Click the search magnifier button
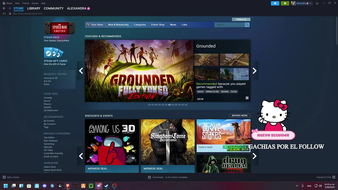Screen dimensions: 338x190 pos(247,25)
